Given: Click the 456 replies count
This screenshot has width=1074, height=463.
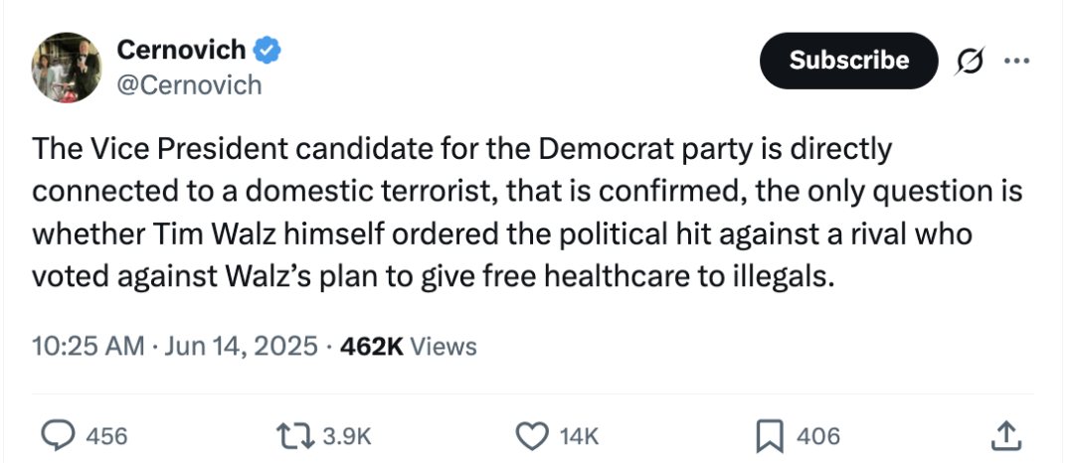Looking at the screenshot, I should coord(106,435).
